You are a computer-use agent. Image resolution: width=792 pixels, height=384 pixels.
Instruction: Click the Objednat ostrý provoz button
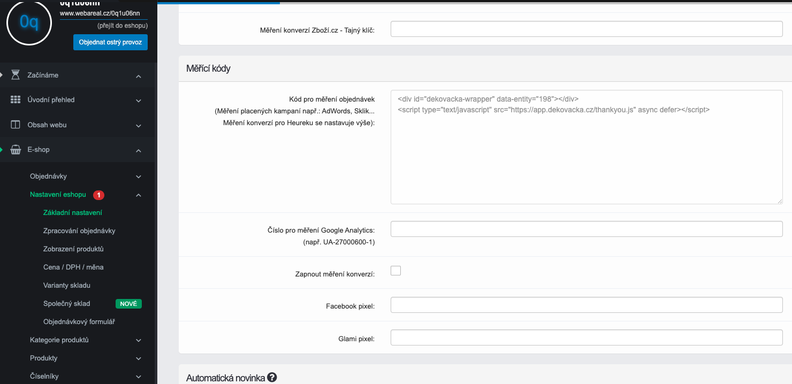(x=110, y=42)
